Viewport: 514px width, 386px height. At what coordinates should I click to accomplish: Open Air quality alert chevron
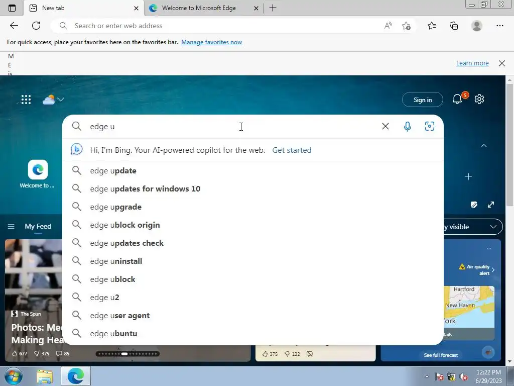click(493, 270)
